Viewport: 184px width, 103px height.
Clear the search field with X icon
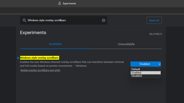103,20
